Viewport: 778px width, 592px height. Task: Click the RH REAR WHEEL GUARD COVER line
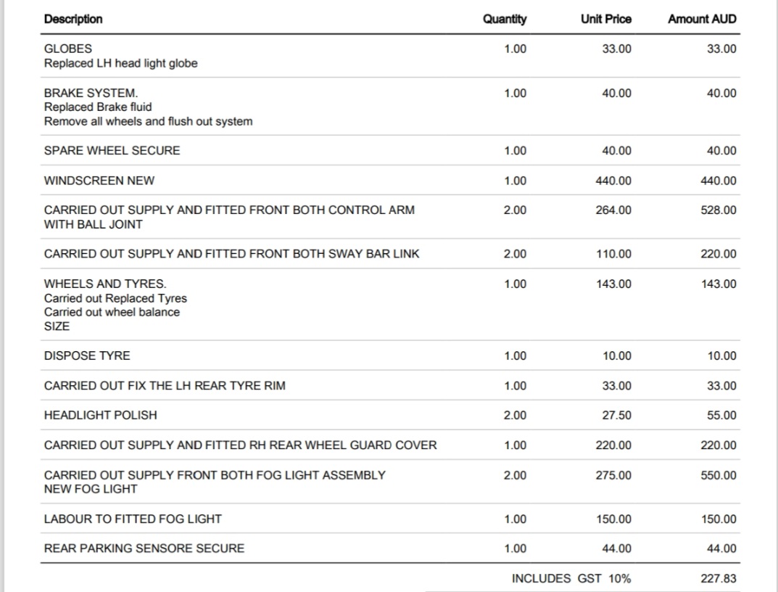pyautogui.click(x=240, y=445)
